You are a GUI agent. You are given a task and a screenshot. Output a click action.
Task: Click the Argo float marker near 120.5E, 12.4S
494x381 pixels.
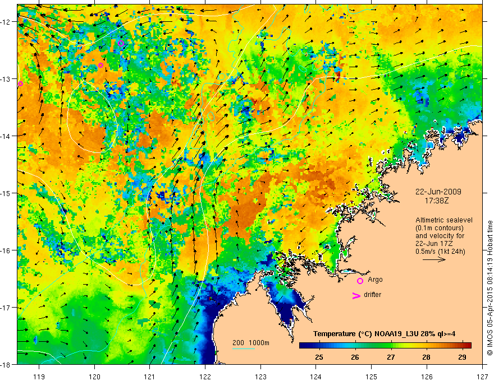121,43
